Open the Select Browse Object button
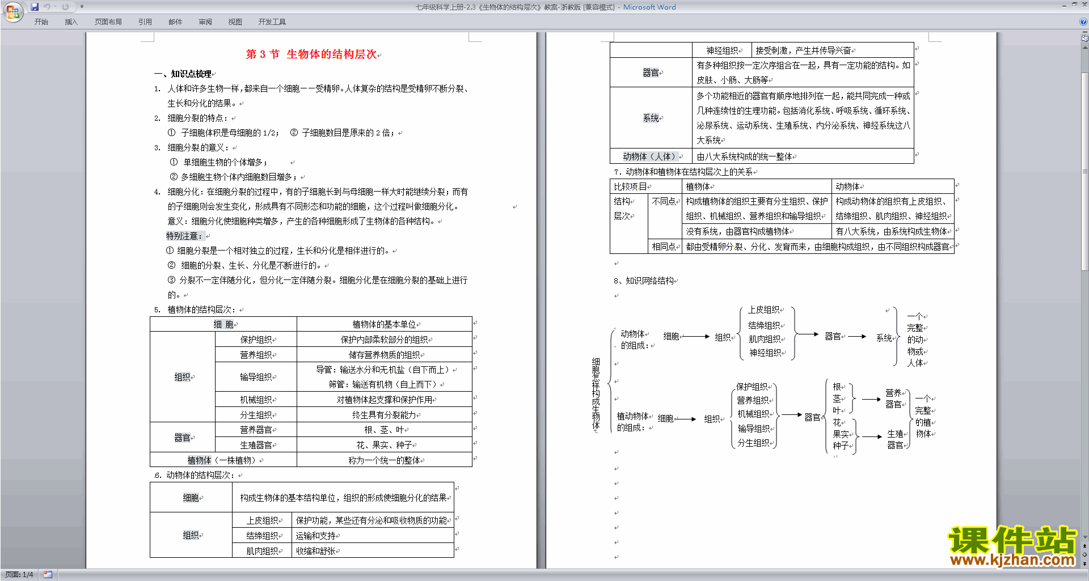Image resolution: width=1089 pixels, height=581 pixels. (1085, 555)
